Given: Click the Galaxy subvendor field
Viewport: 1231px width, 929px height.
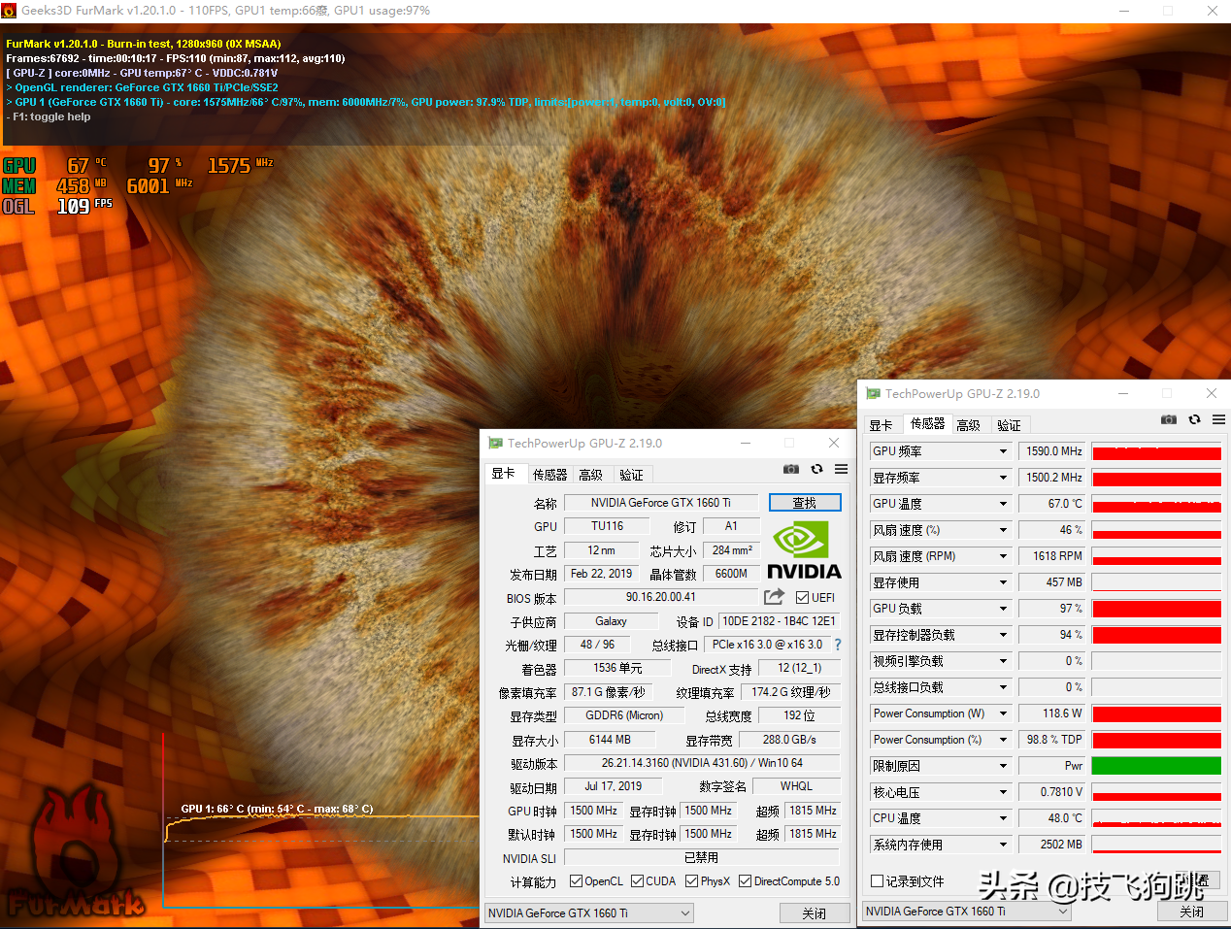Looking at the screenshot, I should click(611, 621).
